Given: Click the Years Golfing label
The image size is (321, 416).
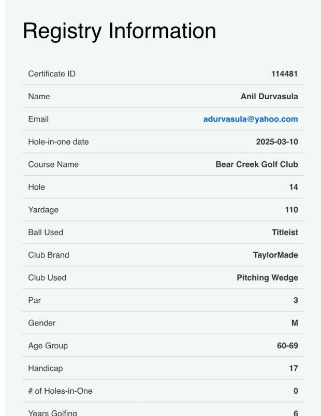Looking at the screenshot, I should tap(53, 413).
